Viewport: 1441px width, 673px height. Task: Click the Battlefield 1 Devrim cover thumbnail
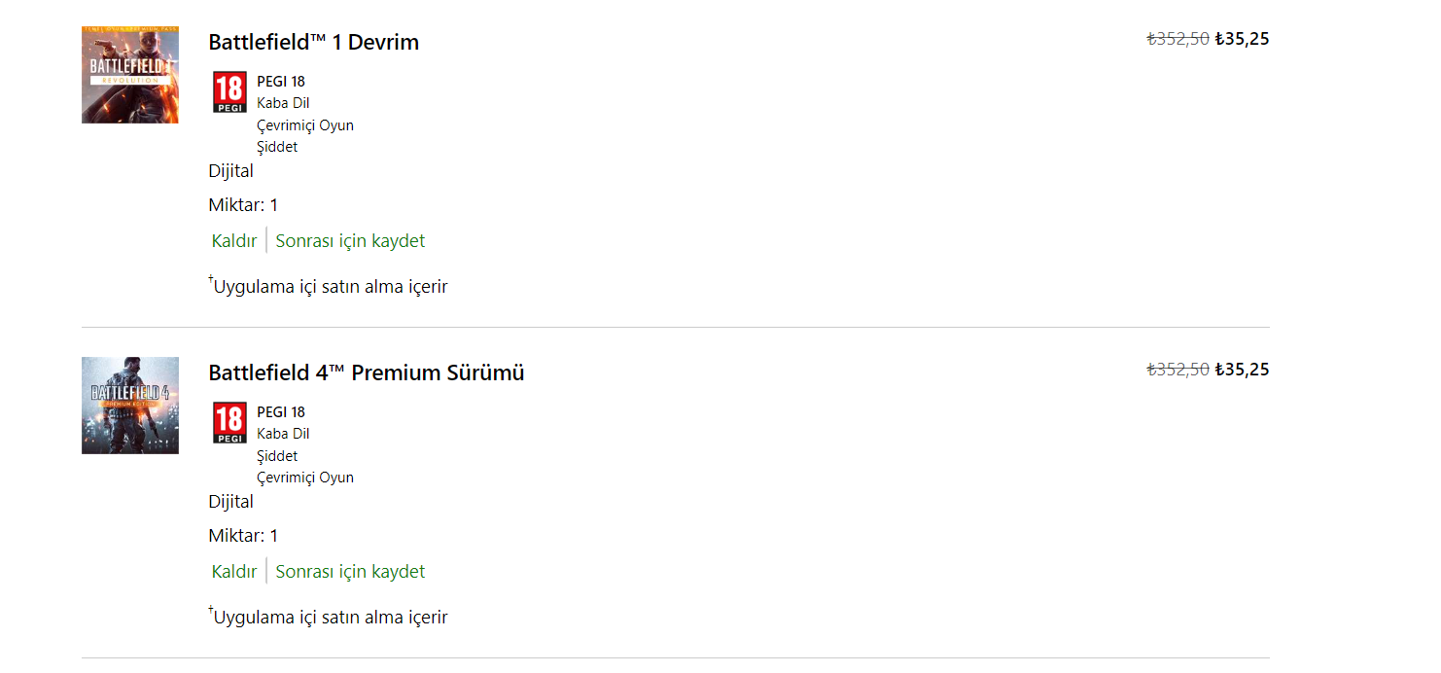129,75
